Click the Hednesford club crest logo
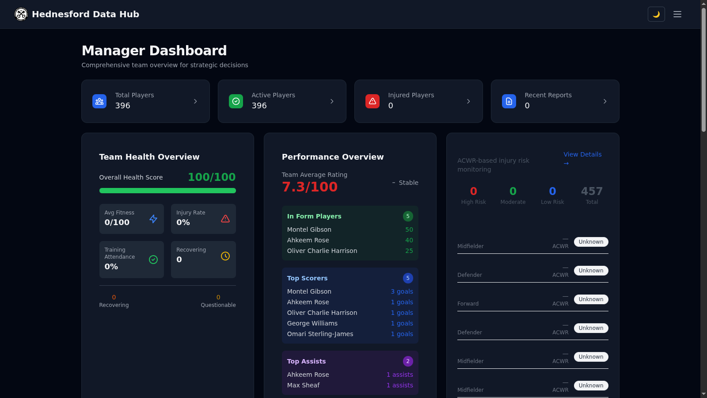 pos(21,14)
